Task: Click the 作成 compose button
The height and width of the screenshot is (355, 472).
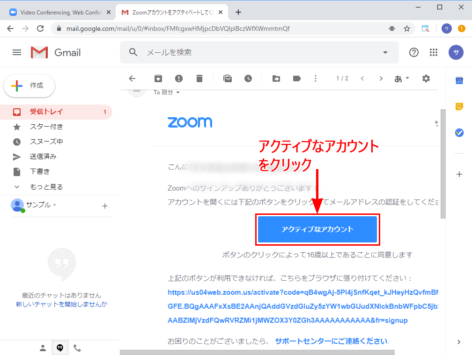Action: tap(29, 86)
